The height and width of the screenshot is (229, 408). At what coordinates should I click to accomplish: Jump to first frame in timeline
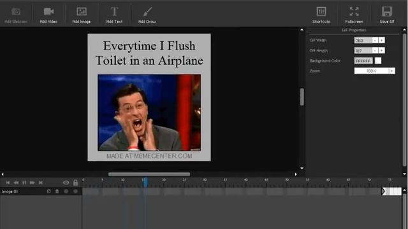click(x=8, y=183)
